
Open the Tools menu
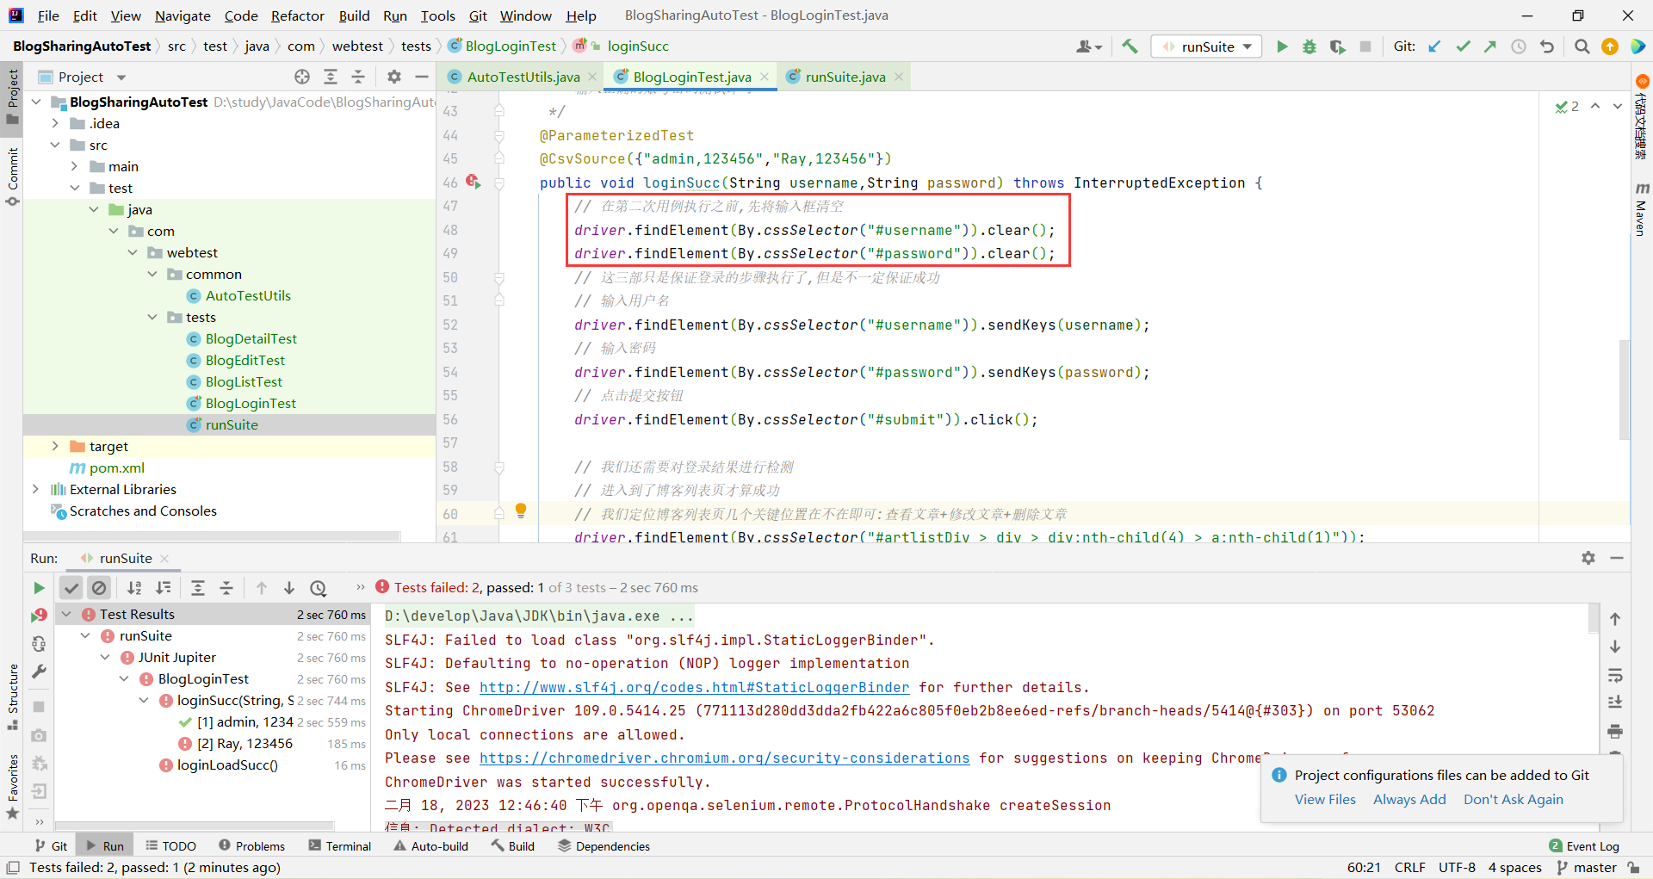tap(437, 15)
